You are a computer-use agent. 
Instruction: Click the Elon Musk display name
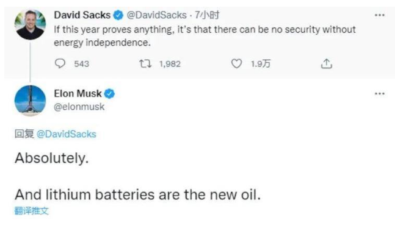point(78,93)
